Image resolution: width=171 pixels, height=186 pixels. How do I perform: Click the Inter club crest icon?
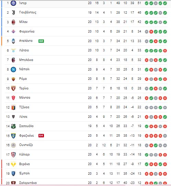coord(13,3)
